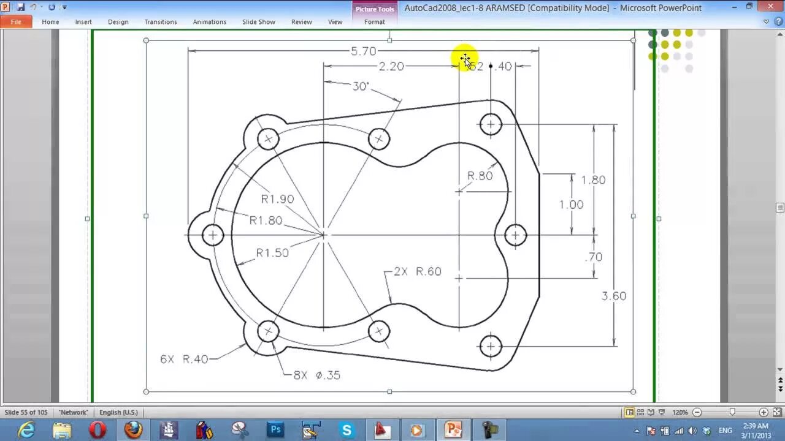785x441 pixels.
Task: Click the vertical scrollbar thumb
Action: [x=780, y=208]
